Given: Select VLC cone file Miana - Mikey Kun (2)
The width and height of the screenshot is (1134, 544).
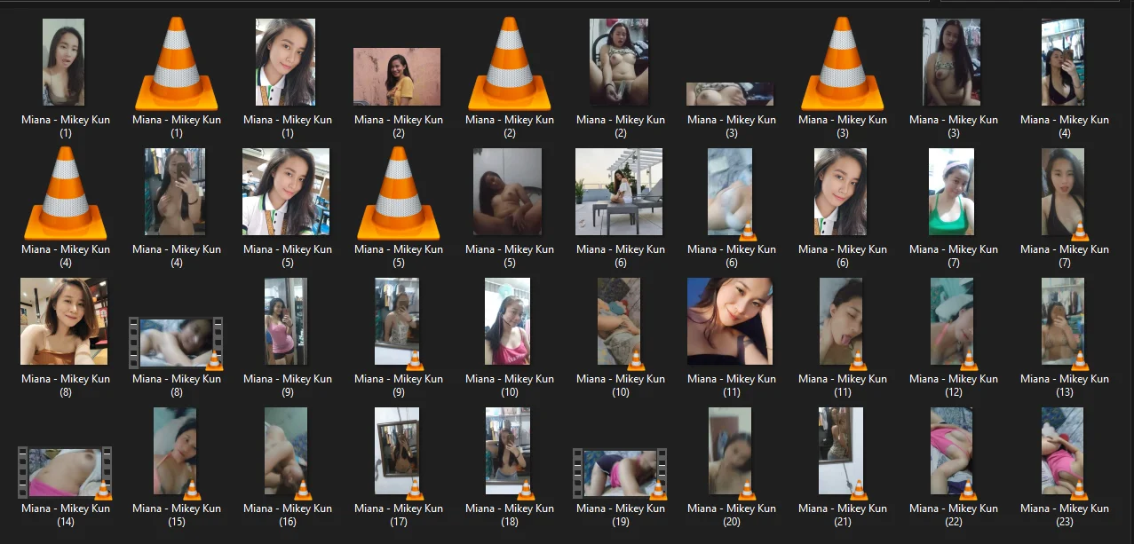Looking at the screenshot, I should click(x=510, y=64).
